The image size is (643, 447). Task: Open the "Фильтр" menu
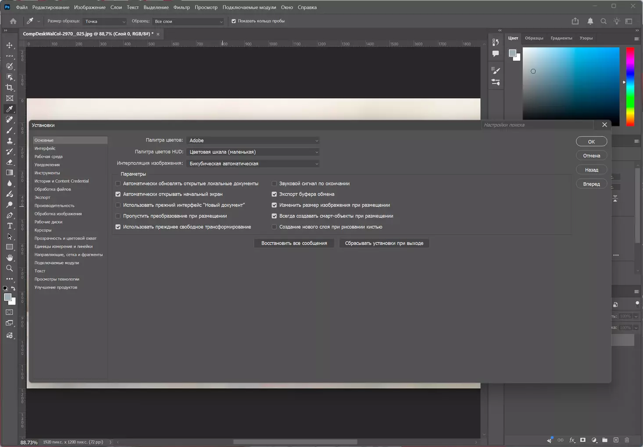[x=181, y=7]
